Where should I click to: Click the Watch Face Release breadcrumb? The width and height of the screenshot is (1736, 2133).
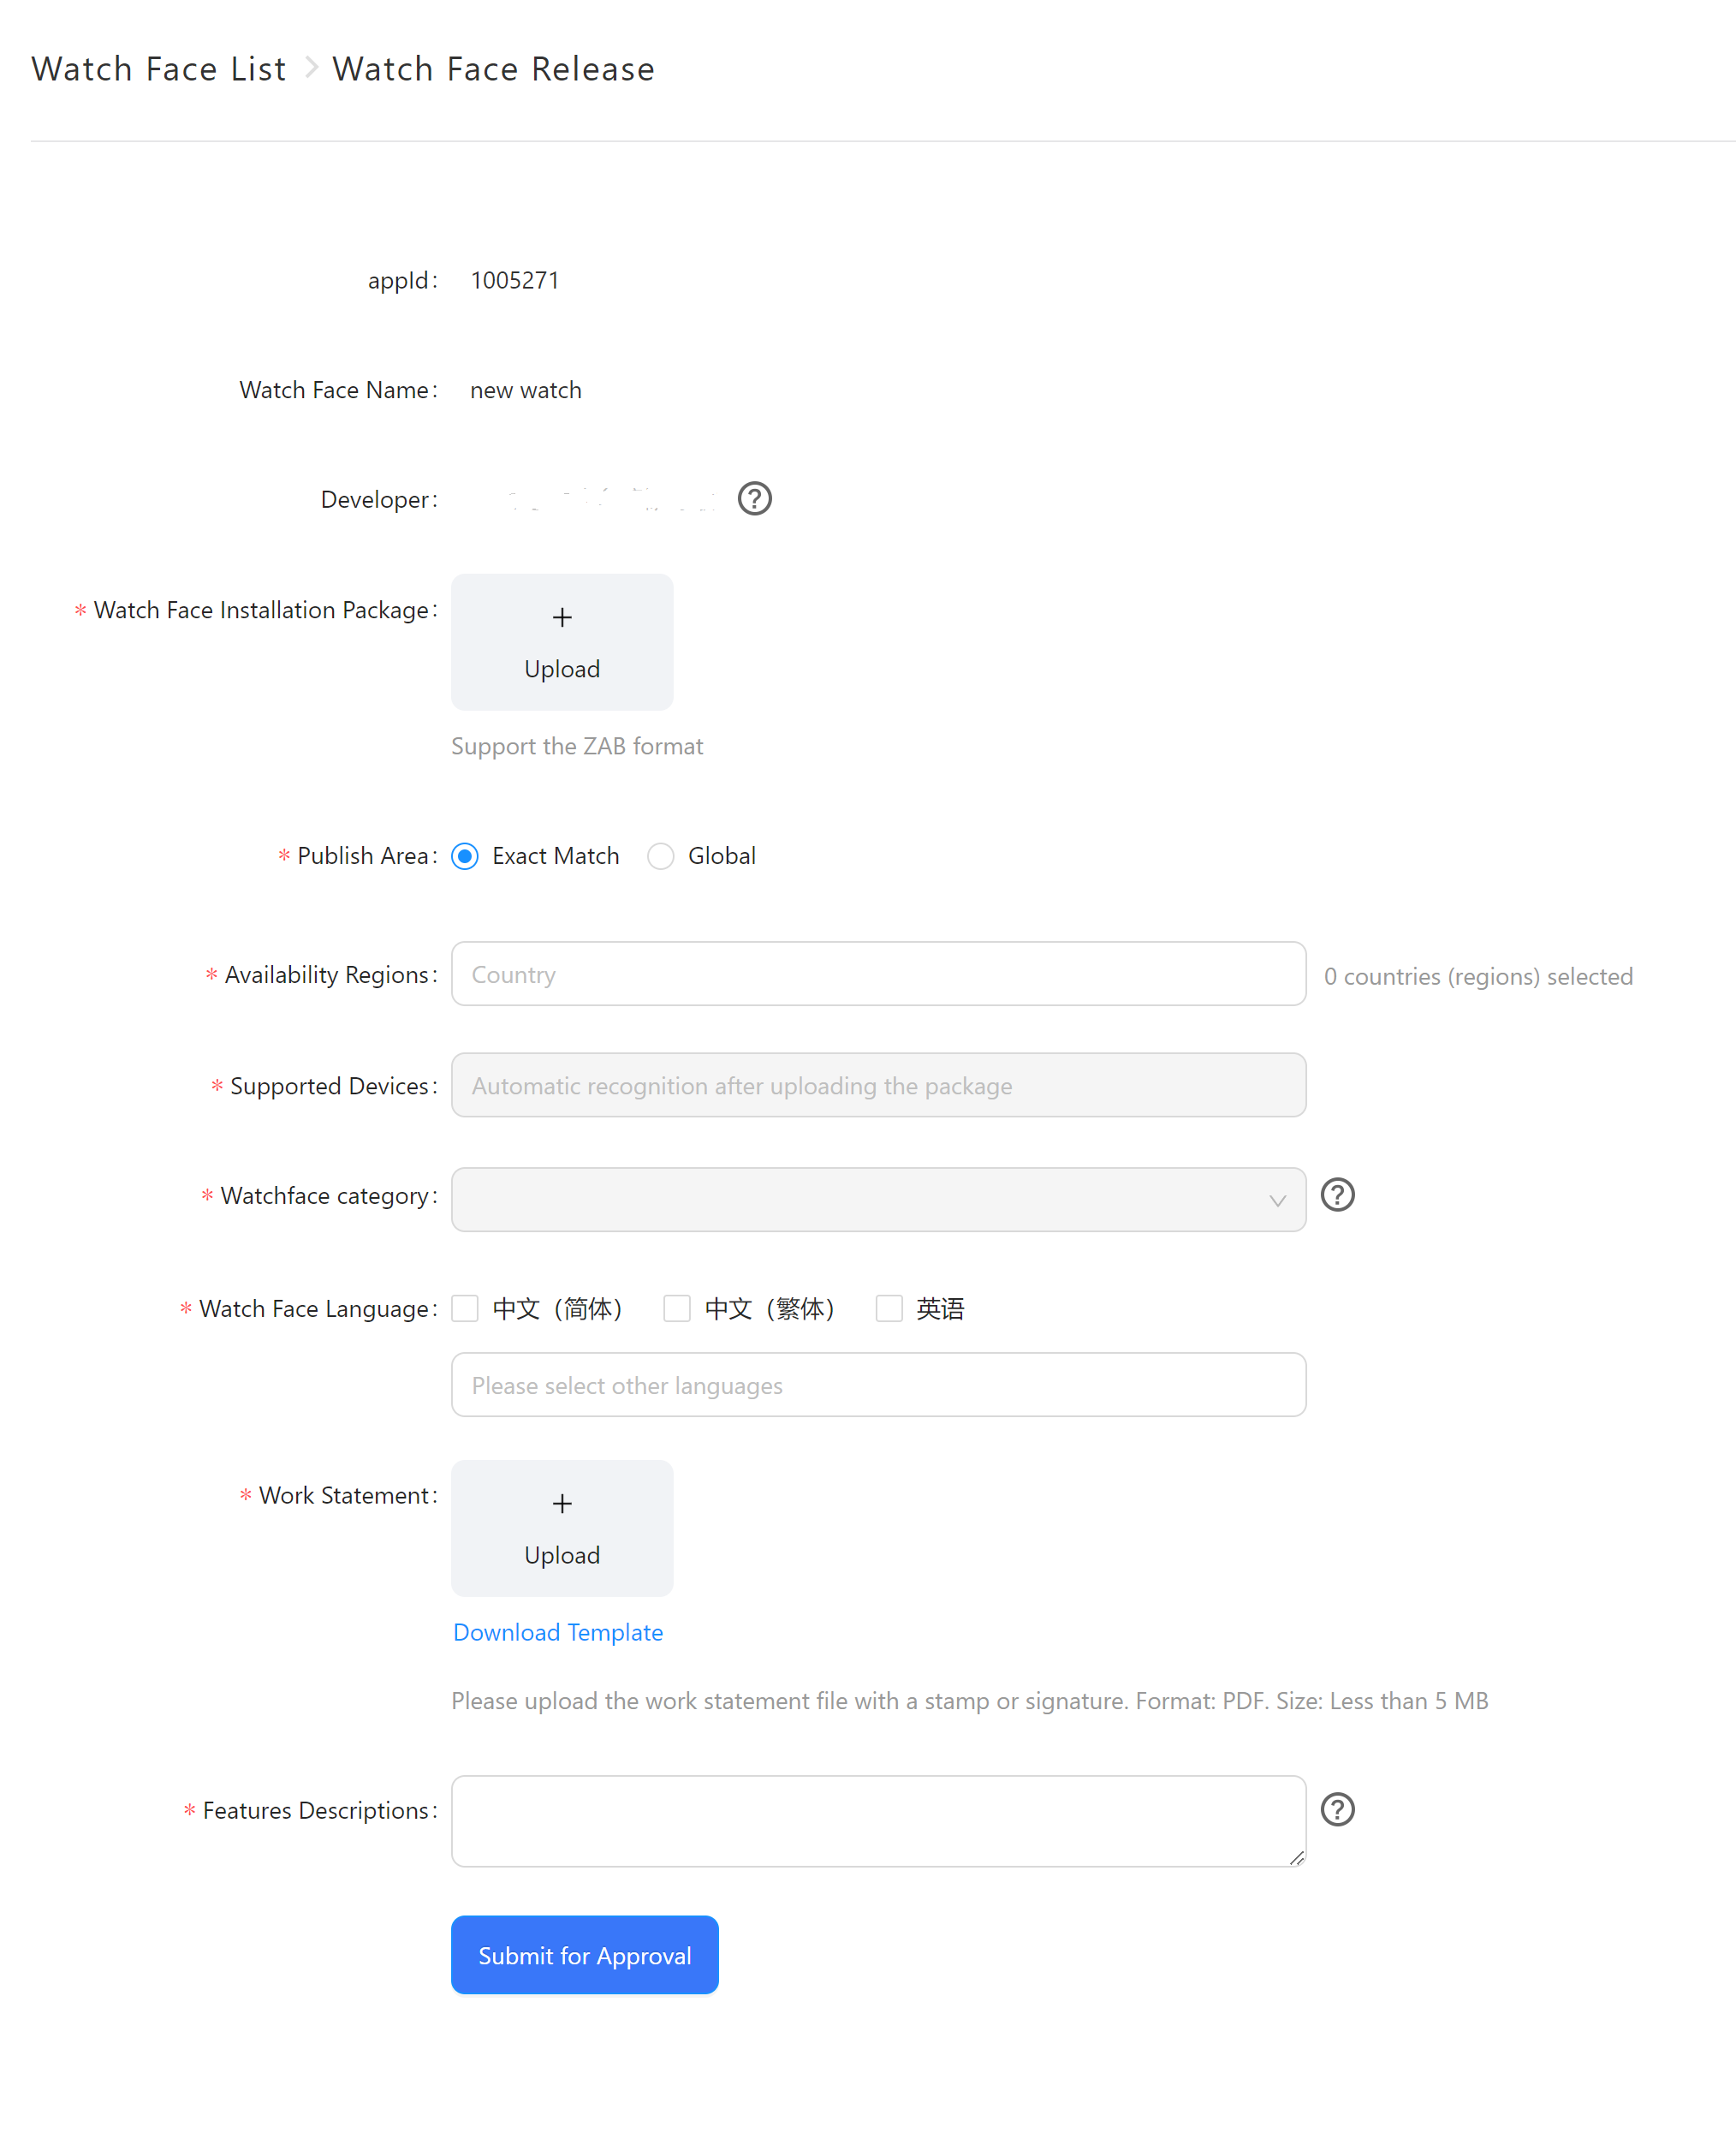click(493, 69)
